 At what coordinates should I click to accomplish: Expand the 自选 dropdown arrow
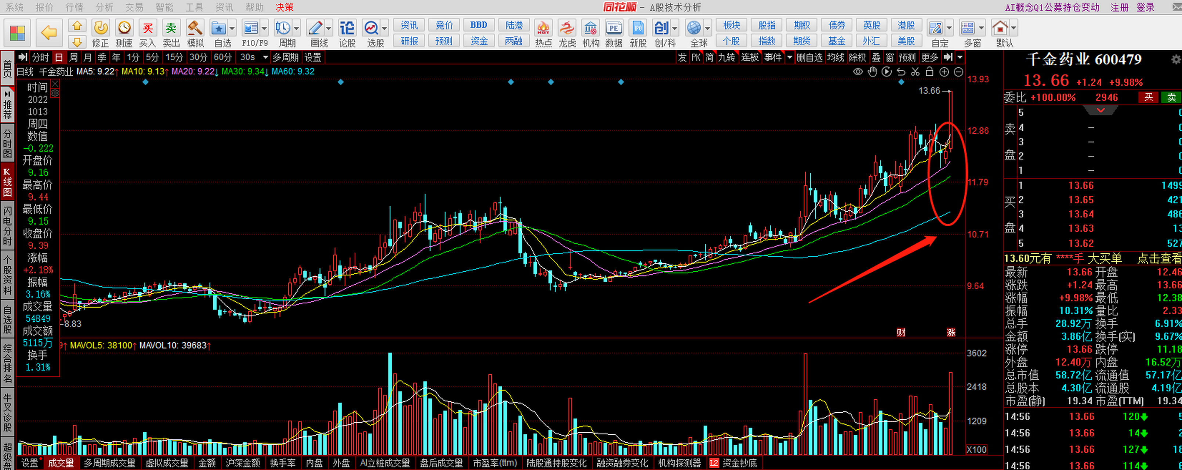[232, 29]
